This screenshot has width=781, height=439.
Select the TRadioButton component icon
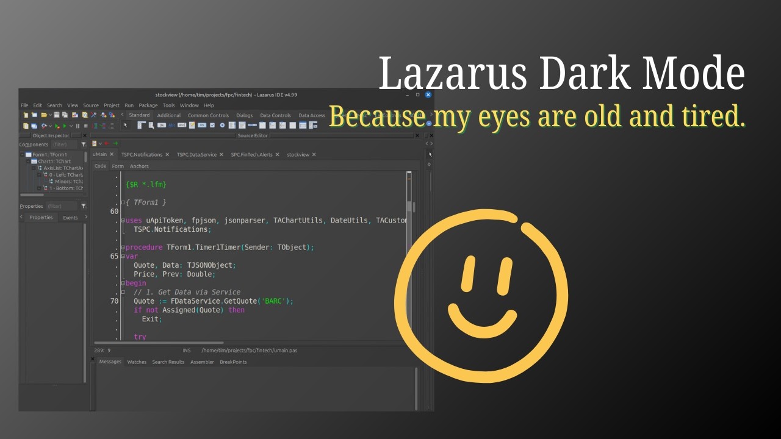coord(222,125)
